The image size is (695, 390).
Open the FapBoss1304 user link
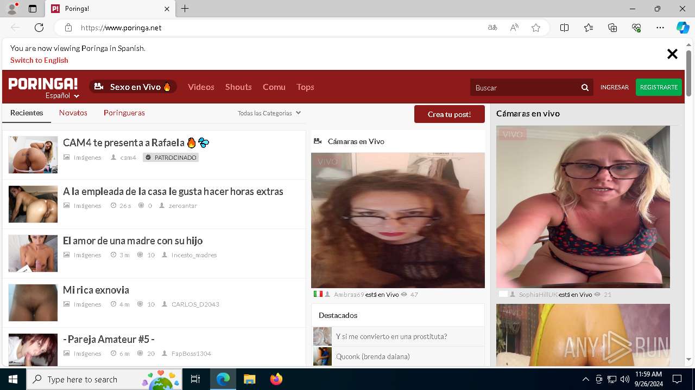coord(191,354)
